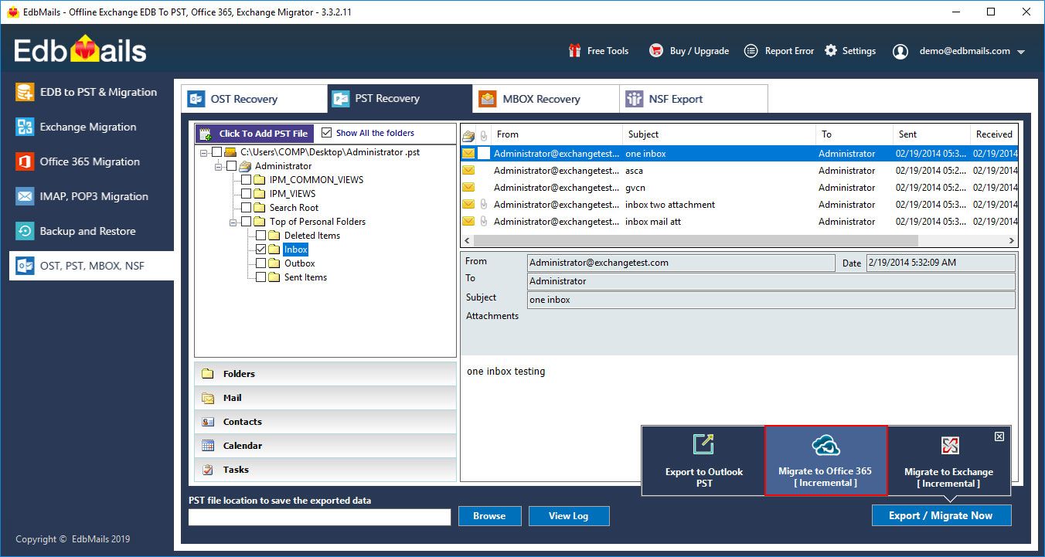Click the Calendar panel icon
Image resolution: width=1045 pixels, height=557 pixels.
coord(207,446)
